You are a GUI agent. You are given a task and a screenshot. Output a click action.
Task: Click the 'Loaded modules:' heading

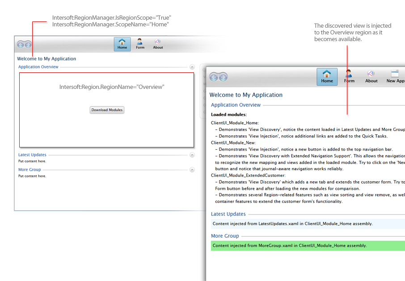[x=229, y=114]
